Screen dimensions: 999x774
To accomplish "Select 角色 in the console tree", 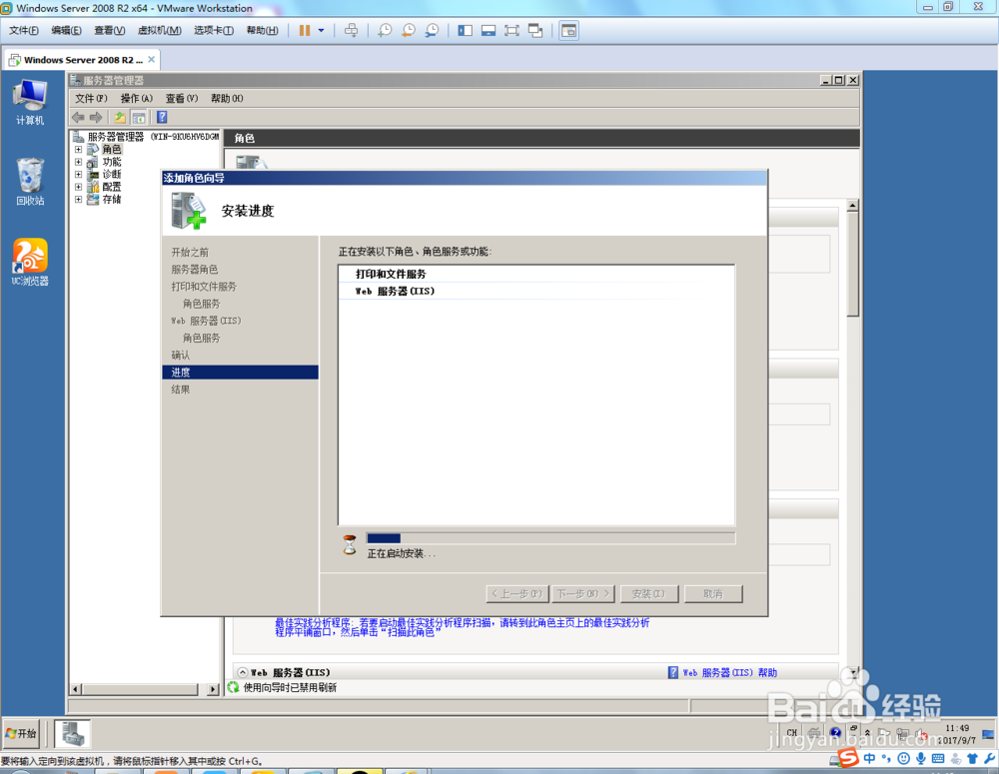I will click(x=112, y=149).
